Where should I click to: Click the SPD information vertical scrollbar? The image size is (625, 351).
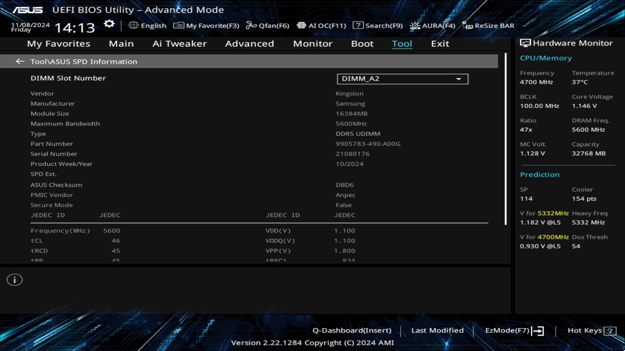505,139
